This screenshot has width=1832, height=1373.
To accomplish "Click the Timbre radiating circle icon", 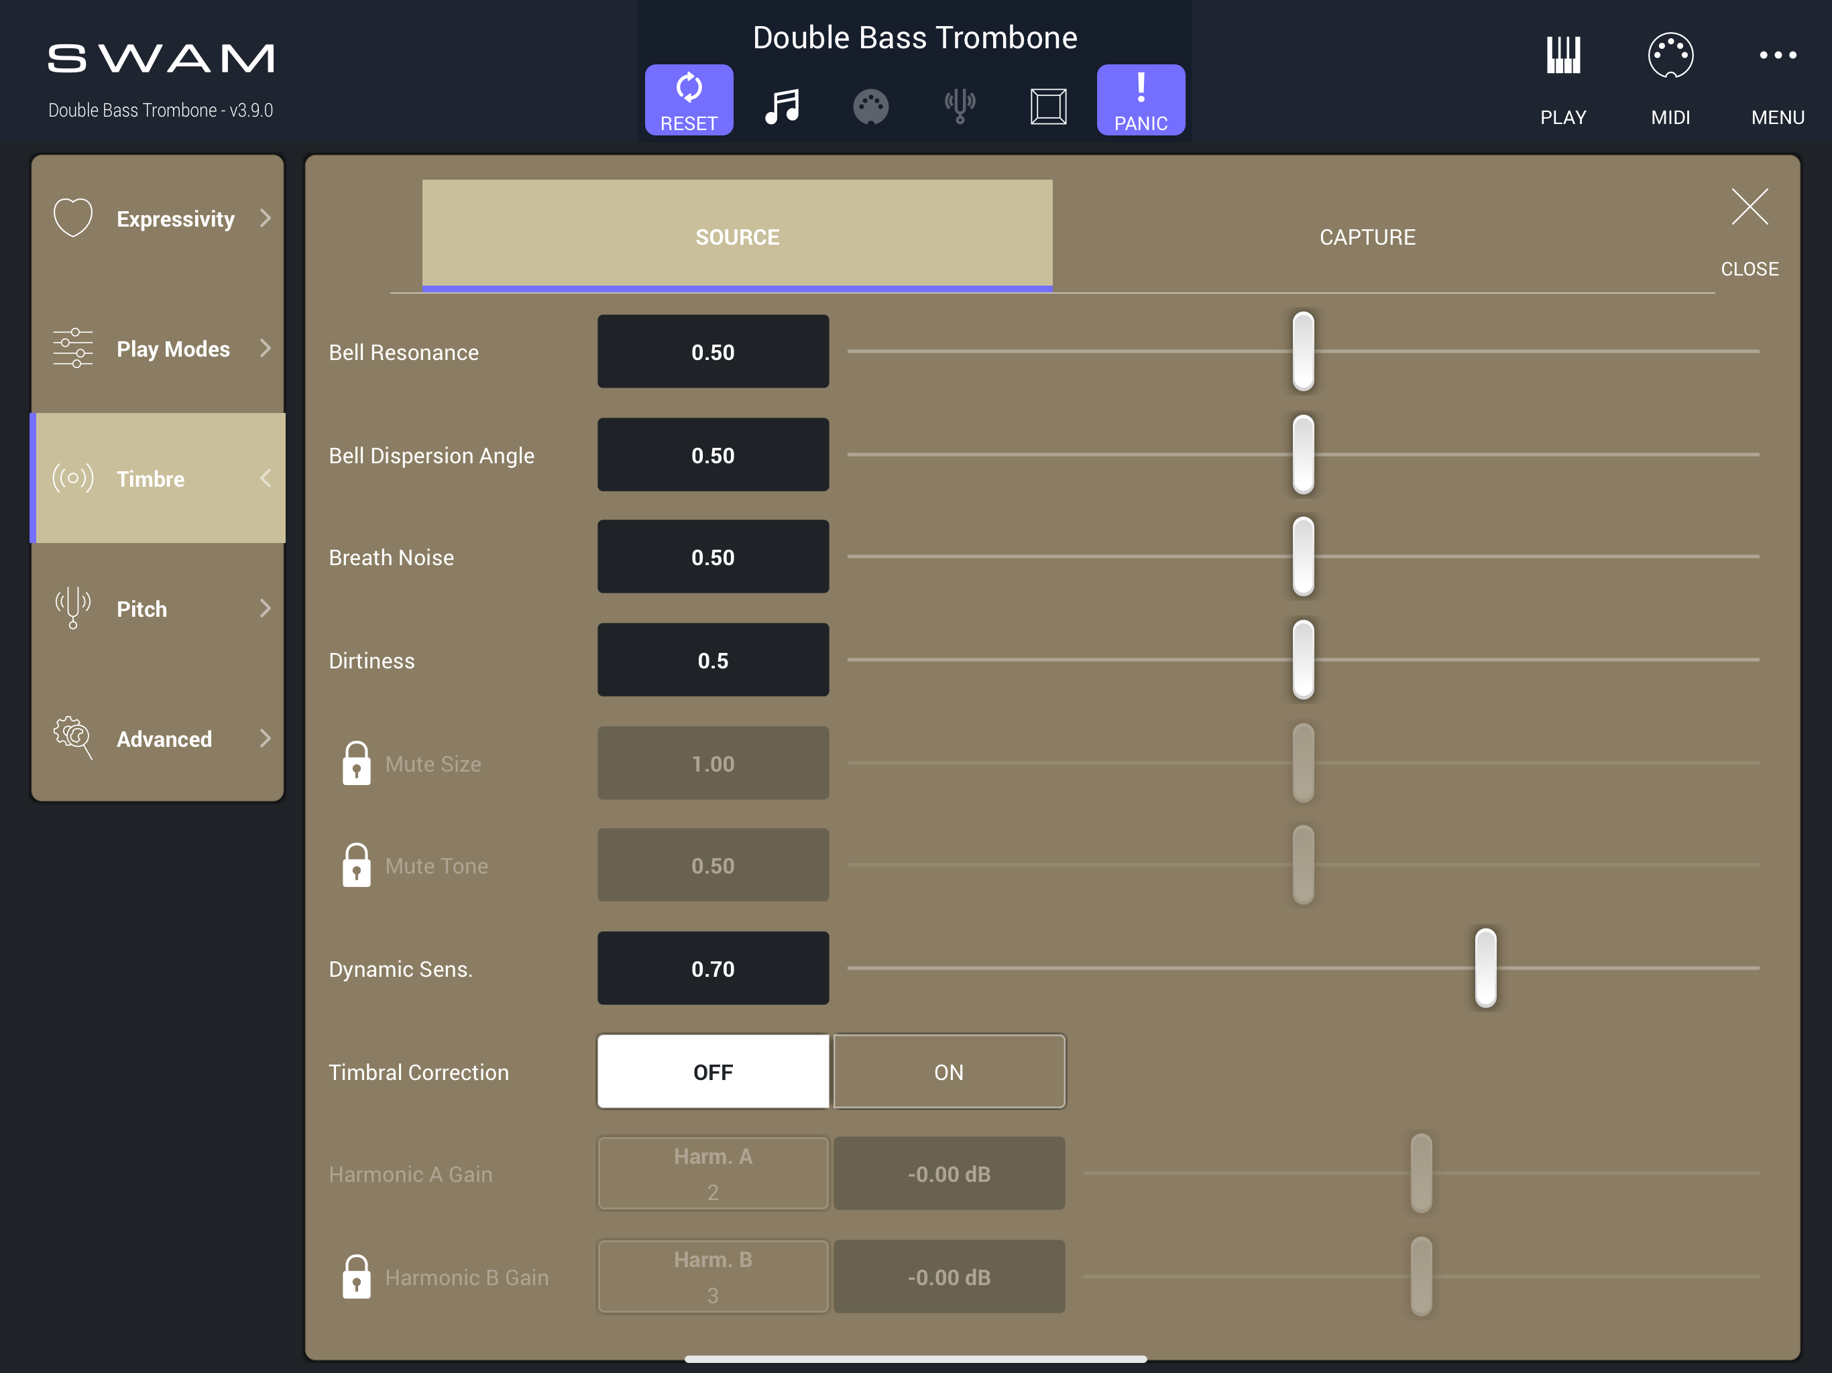I will 73,478.
